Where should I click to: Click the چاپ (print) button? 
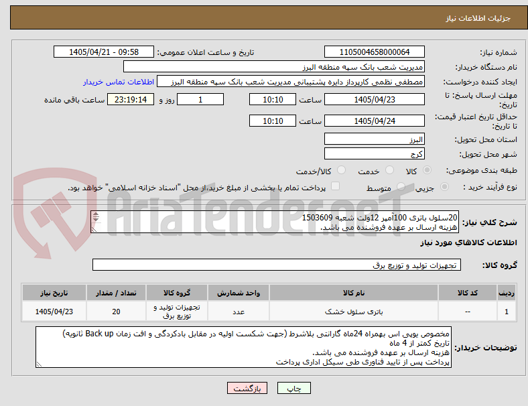tap(293, 388)
